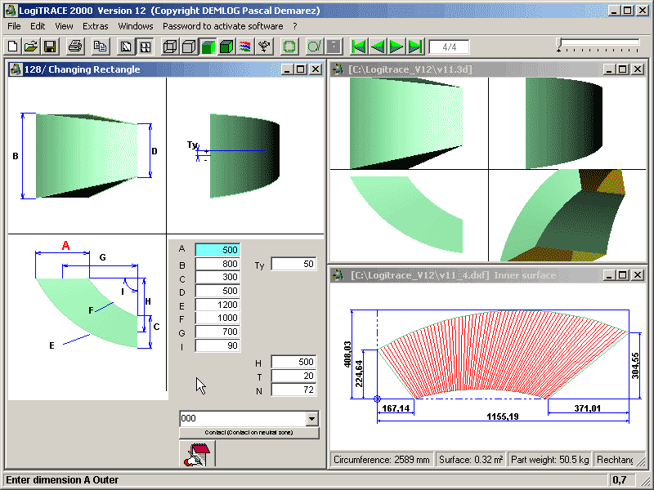
Task: Click the Ty value input field
Action: [293, 265]
